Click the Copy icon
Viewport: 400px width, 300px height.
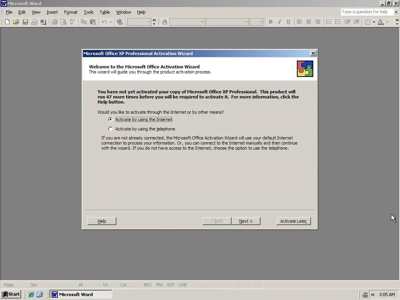(84, 22)
